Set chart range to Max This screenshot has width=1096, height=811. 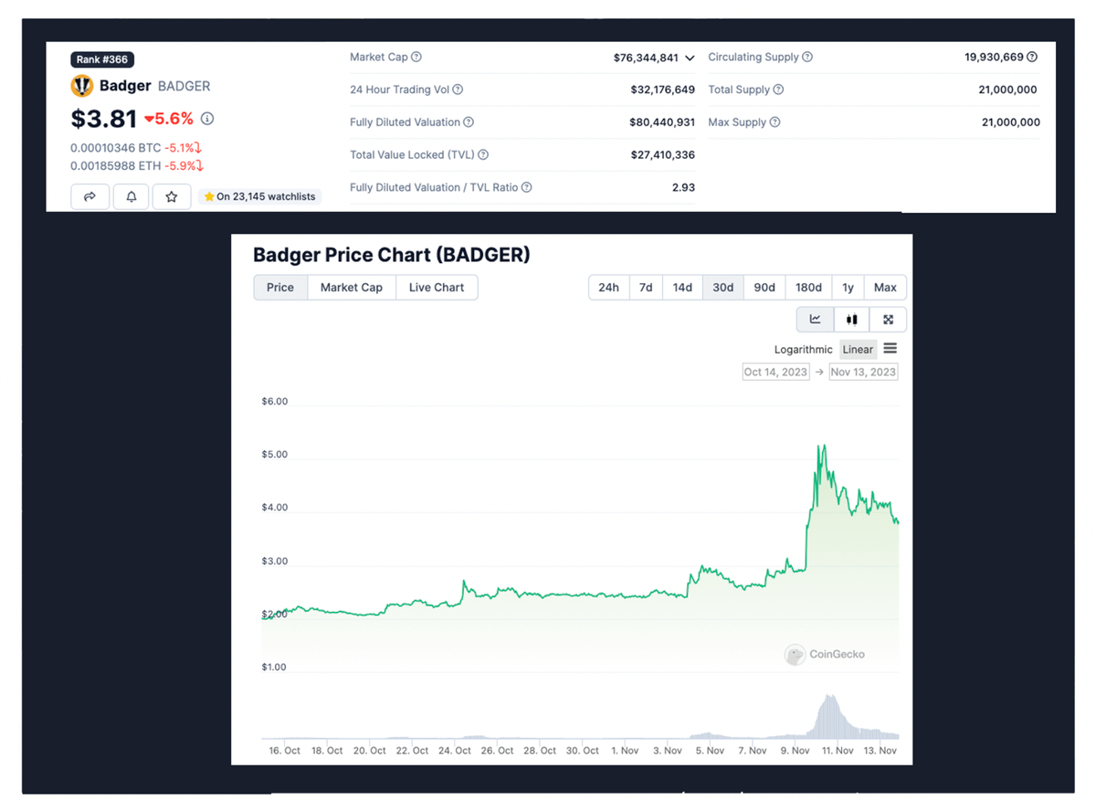pyautogui.click(x=885, y=288)
